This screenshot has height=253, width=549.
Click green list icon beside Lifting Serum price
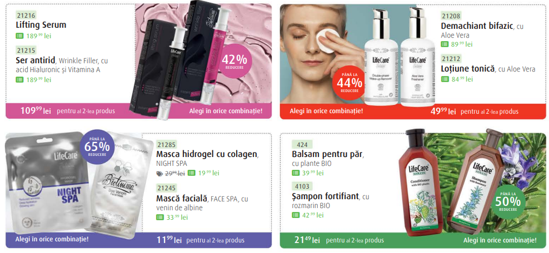19,36
